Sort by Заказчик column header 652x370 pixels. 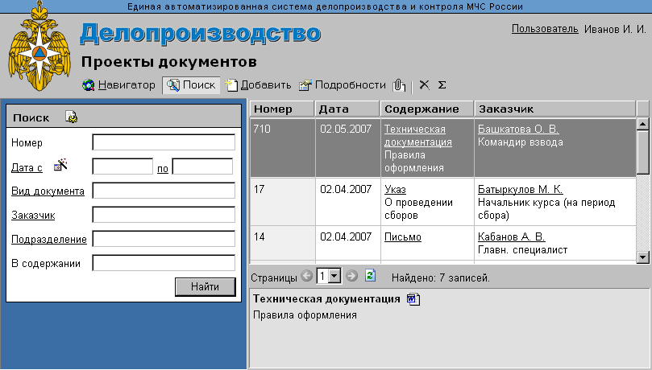pos(555,109)
